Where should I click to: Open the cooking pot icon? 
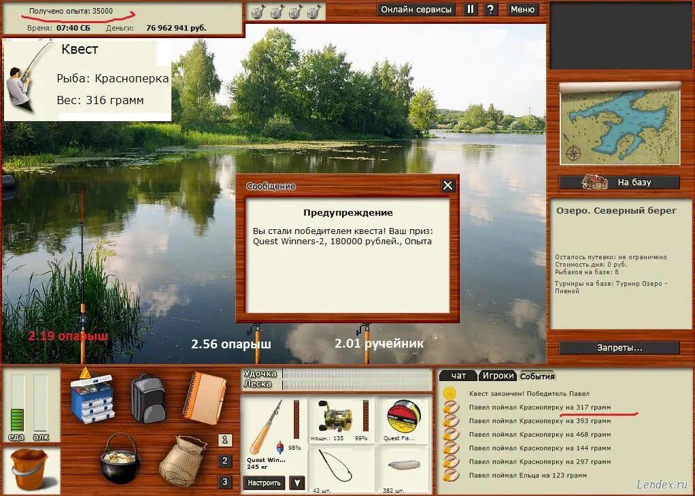pos(120,459)
